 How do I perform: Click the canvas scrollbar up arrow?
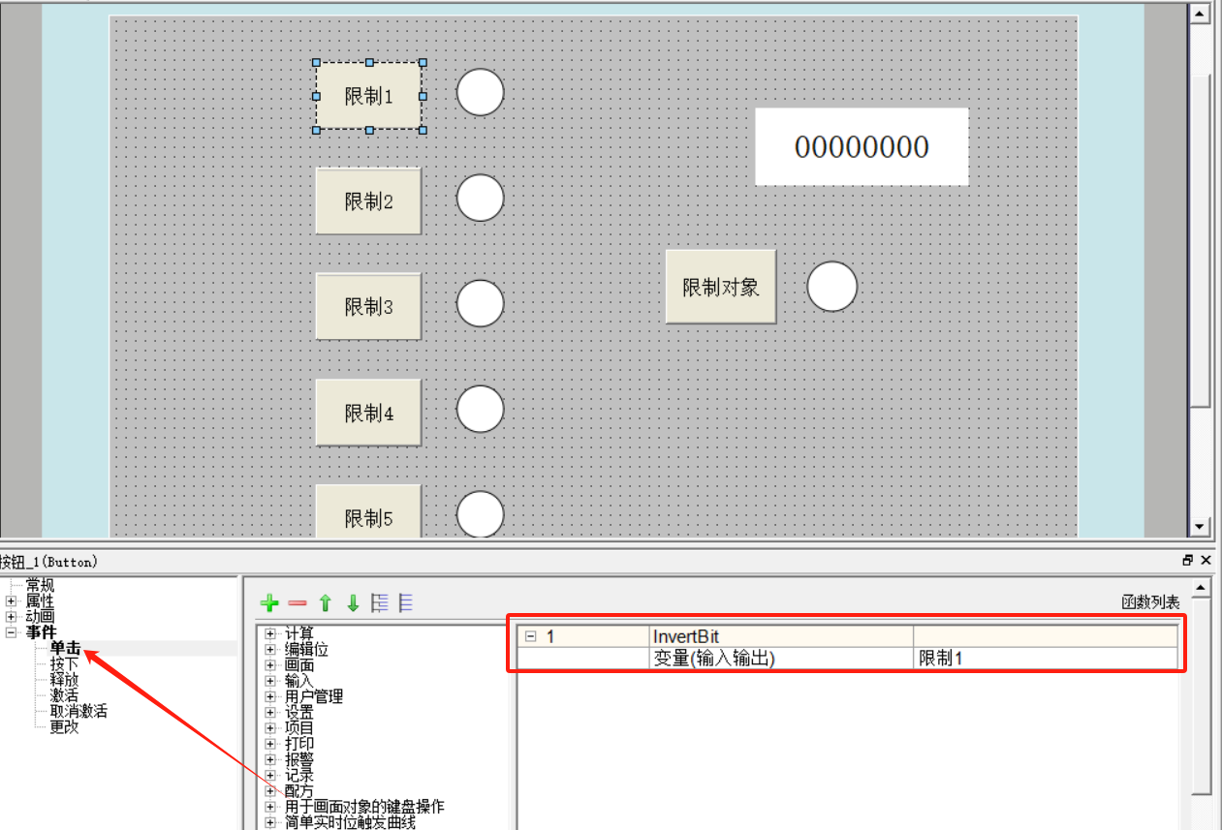pos(1200,14)
